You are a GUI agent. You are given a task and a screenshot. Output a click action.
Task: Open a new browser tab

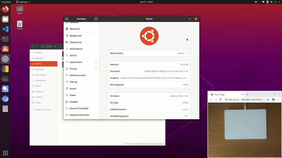tap(247, 95)
